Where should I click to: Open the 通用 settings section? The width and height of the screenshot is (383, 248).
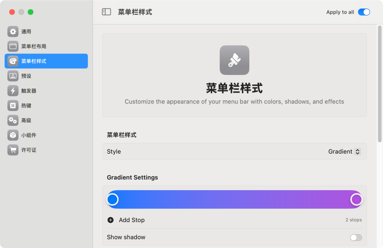pyautogui.click(x=46, y=32)
